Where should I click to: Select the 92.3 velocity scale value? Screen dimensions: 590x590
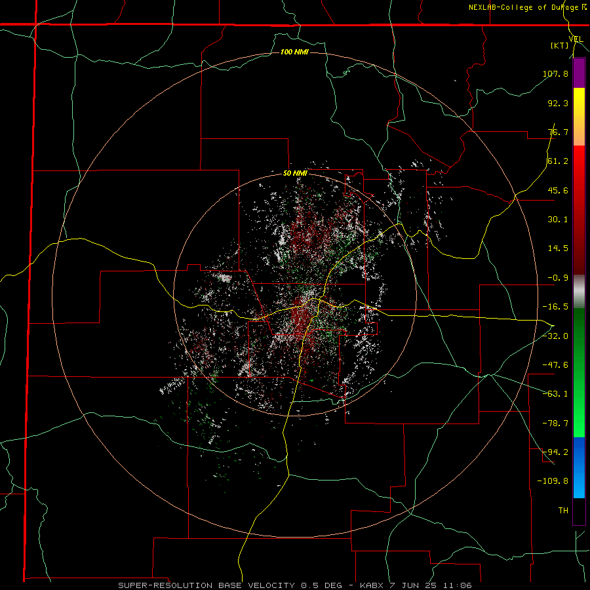(558, 103)
